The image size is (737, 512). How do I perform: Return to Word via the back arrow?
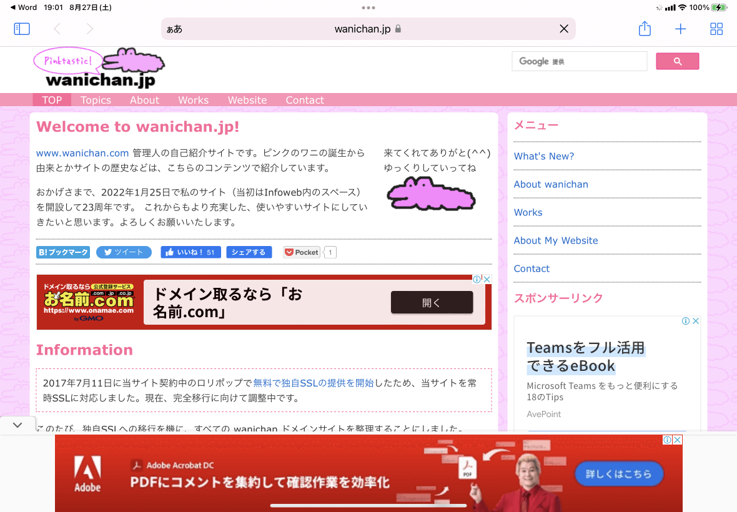[x=24, y=7]
